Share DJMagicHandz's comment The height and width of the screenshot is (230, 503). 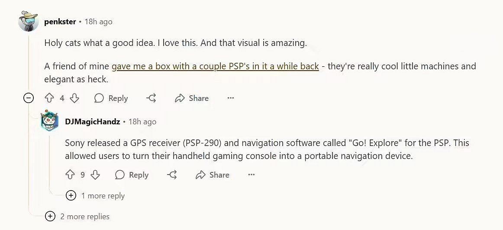tap(213, 175)
